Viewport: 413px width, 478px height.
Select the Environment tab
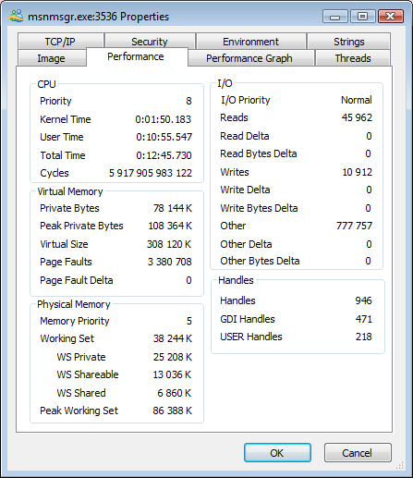(250, 42)
